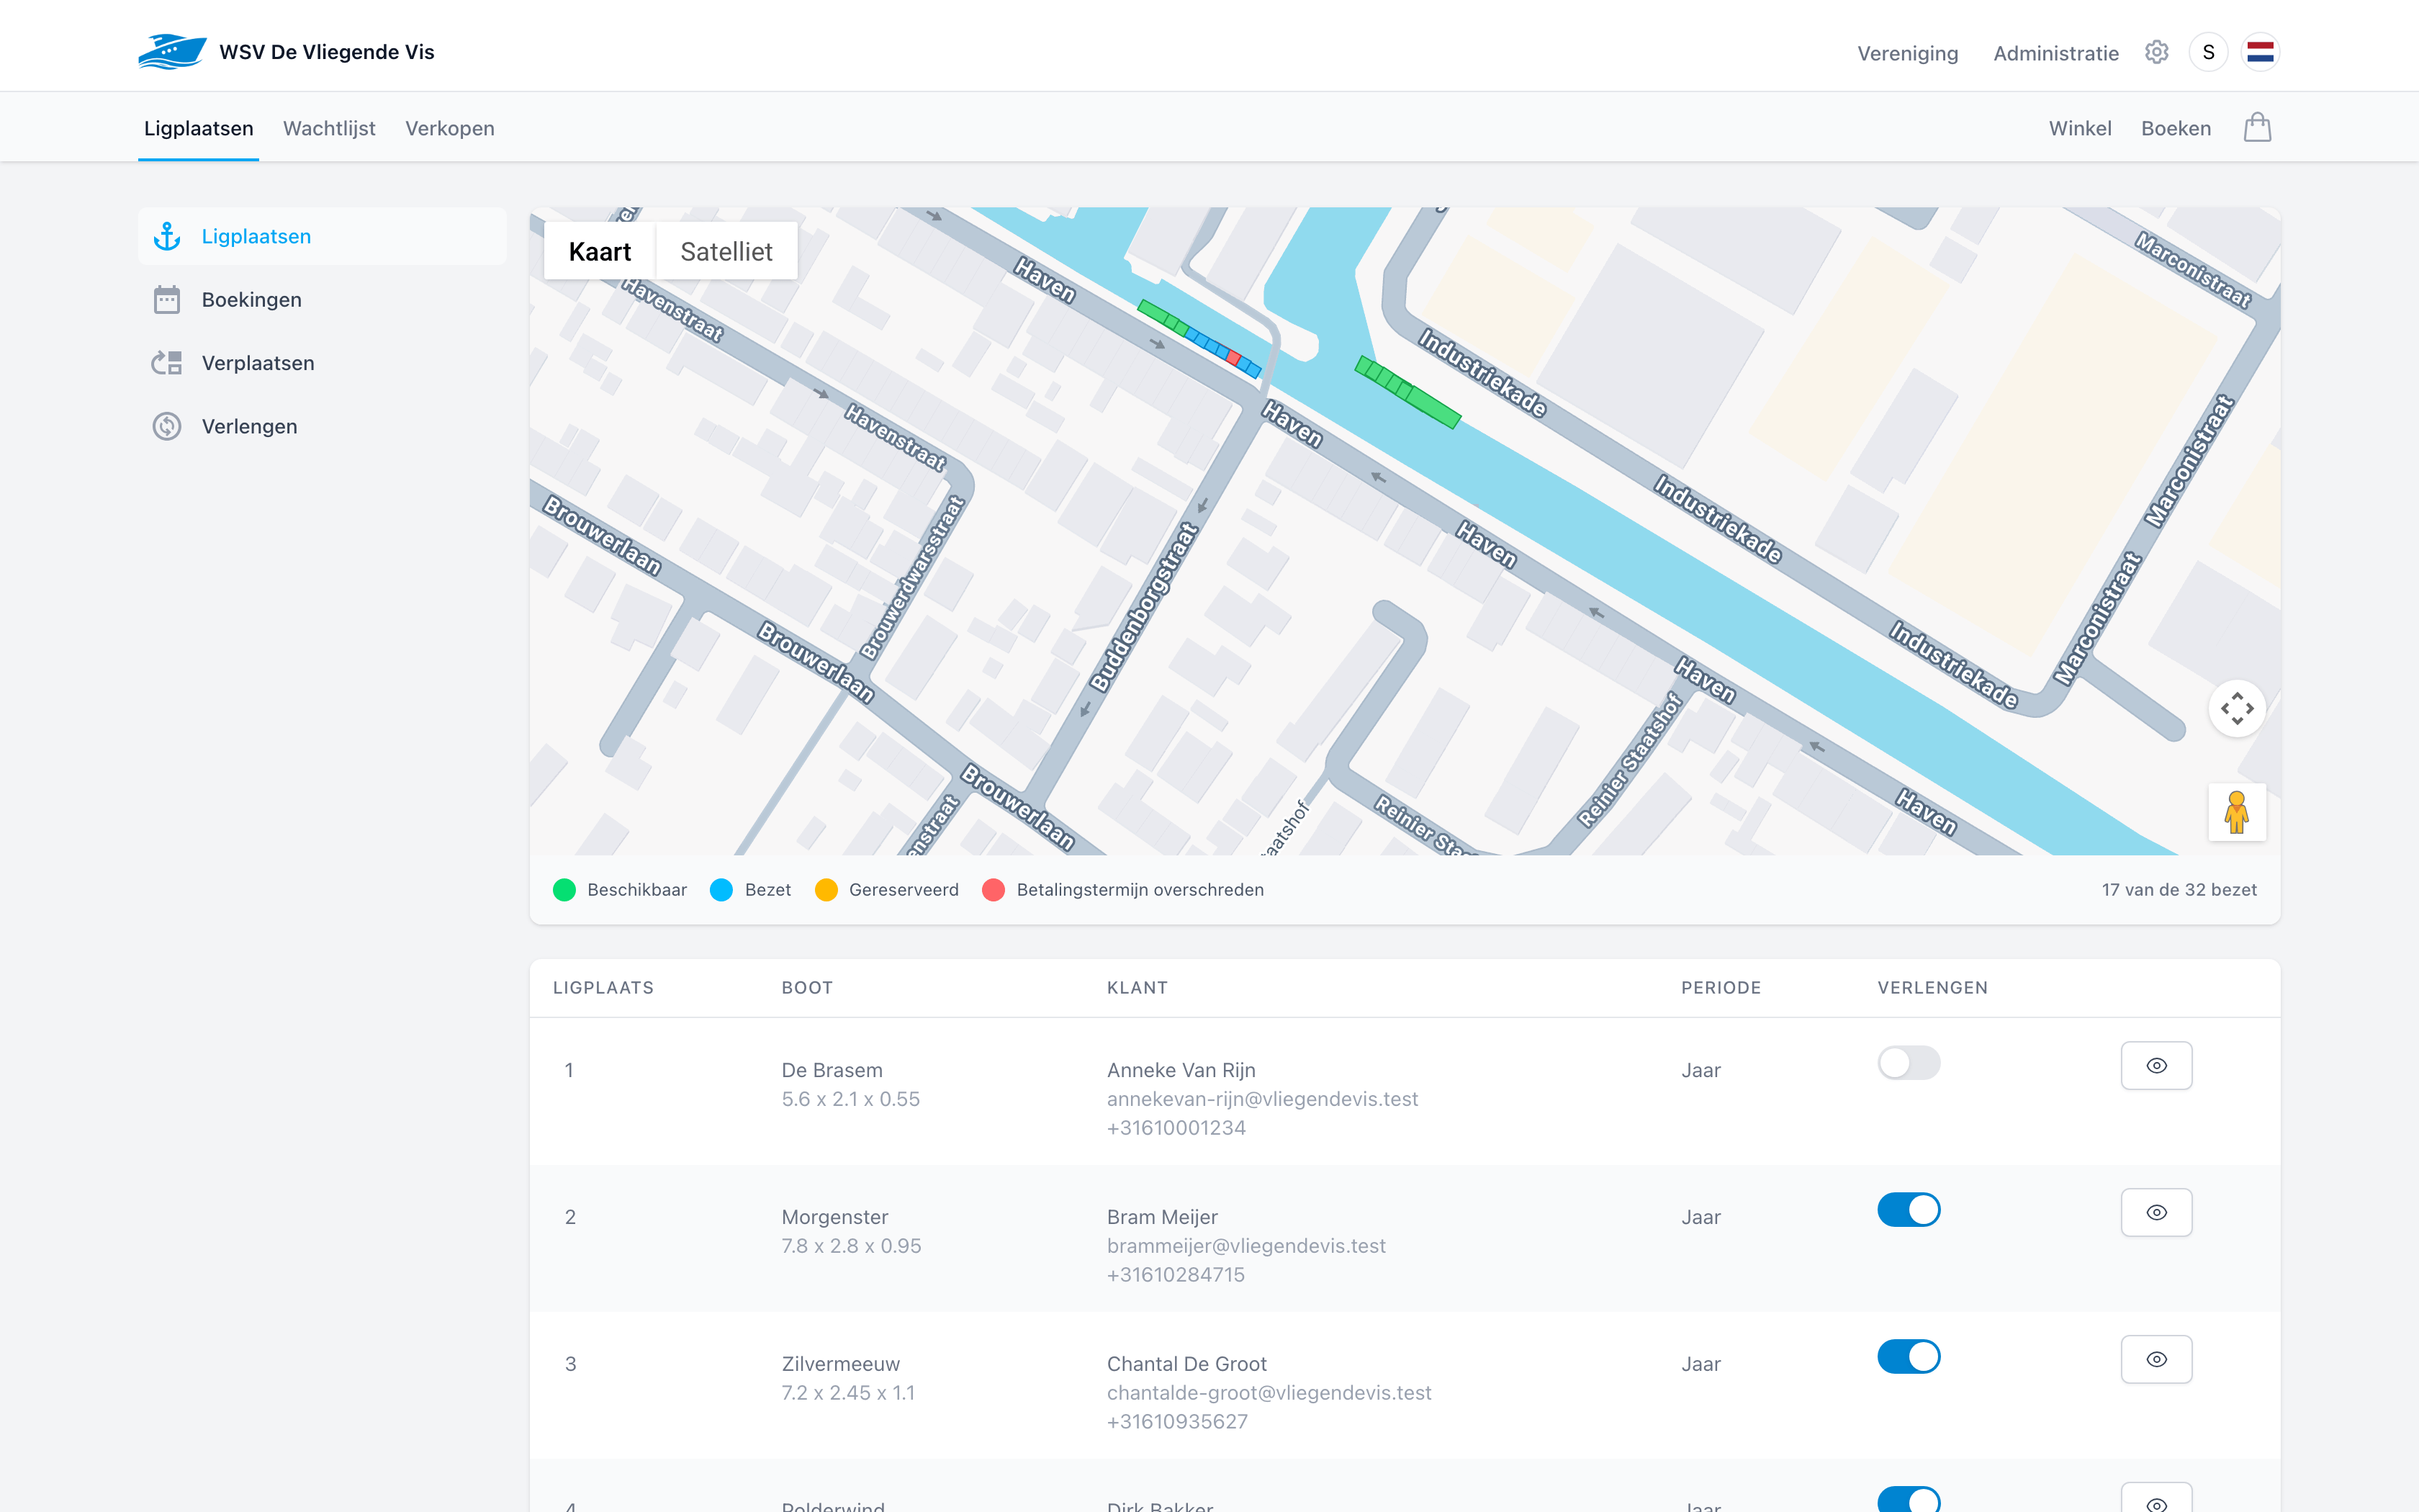Enable renewal toggle for Anneke Van Rijn
This screenshot has height=1512, width=2419.
(1909, 1063)
